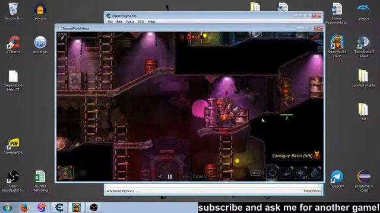Launch SteamWorld Heist desktop shortcut

point(337,46)
